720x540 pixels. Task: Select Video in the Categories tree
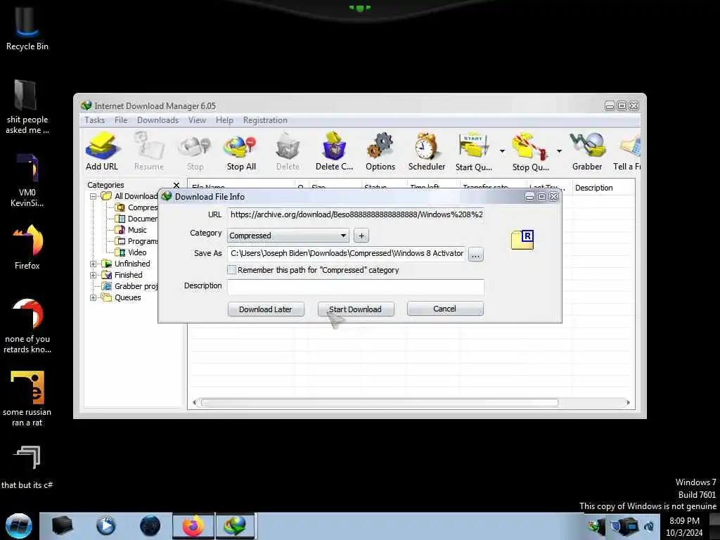pyautogui.click(x=137, y=252)
